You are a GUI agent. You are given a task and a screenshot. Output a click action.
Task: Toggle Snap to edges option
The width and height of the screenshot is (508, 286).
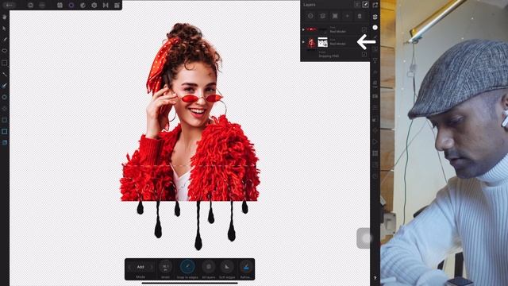click(x=187, y=267)
